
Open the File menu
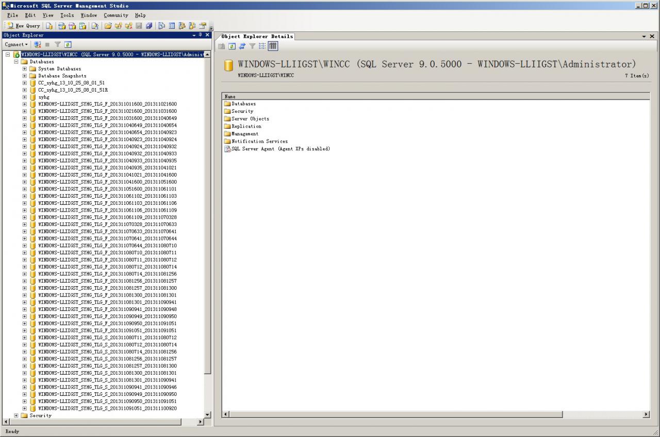tap(13, 15)
